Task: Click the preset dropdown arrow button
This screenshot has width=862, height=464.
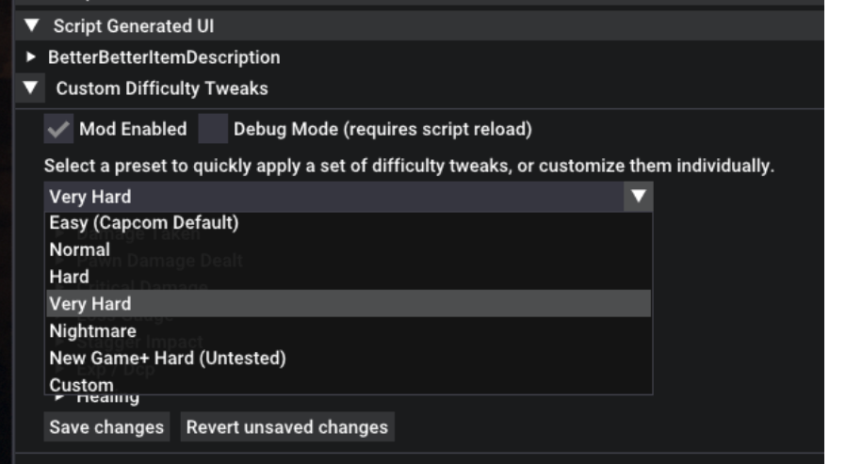Action: [x=639, y=197]
